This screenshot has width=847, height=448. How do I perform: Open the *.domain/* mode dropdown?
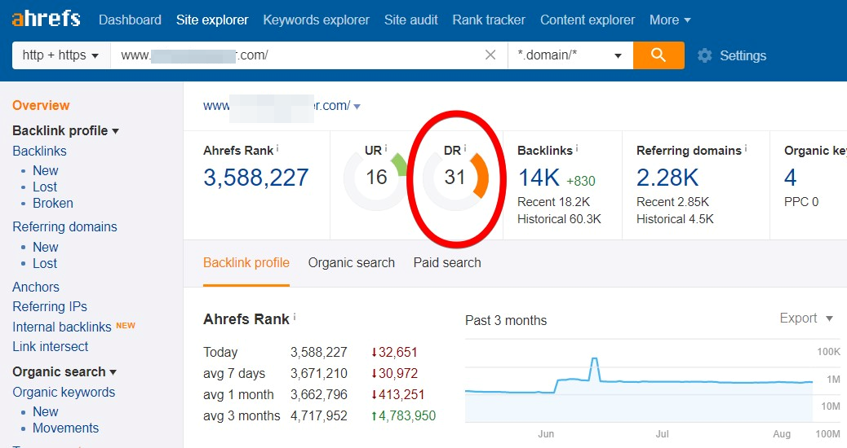(x=570, y=55)
